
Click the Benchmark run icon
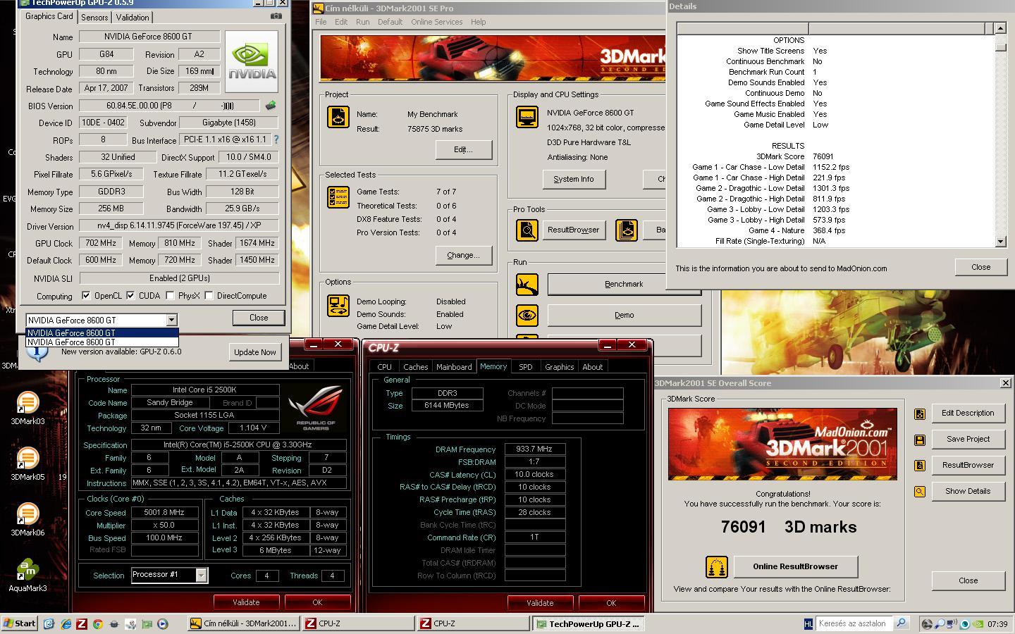point(527,285)
